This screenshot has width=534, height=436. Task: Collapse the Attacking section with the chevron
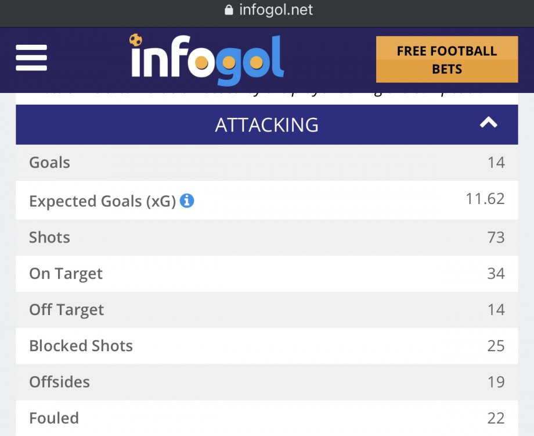coord(489,123)
